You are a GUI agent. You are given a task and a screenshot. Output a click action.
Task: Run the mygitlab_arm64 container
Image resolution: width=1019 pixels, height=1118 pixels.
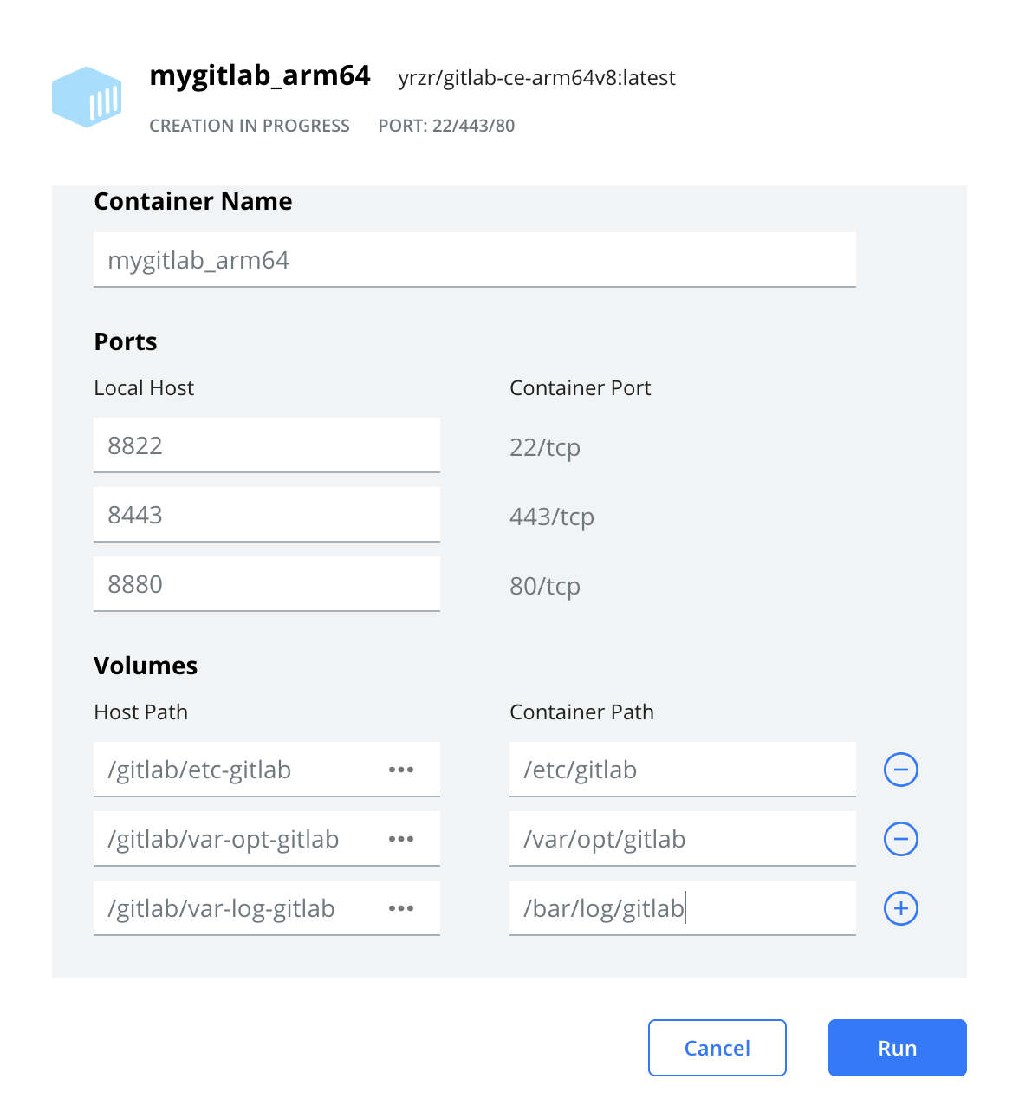pyautogui.click(x=897, y=1048)
